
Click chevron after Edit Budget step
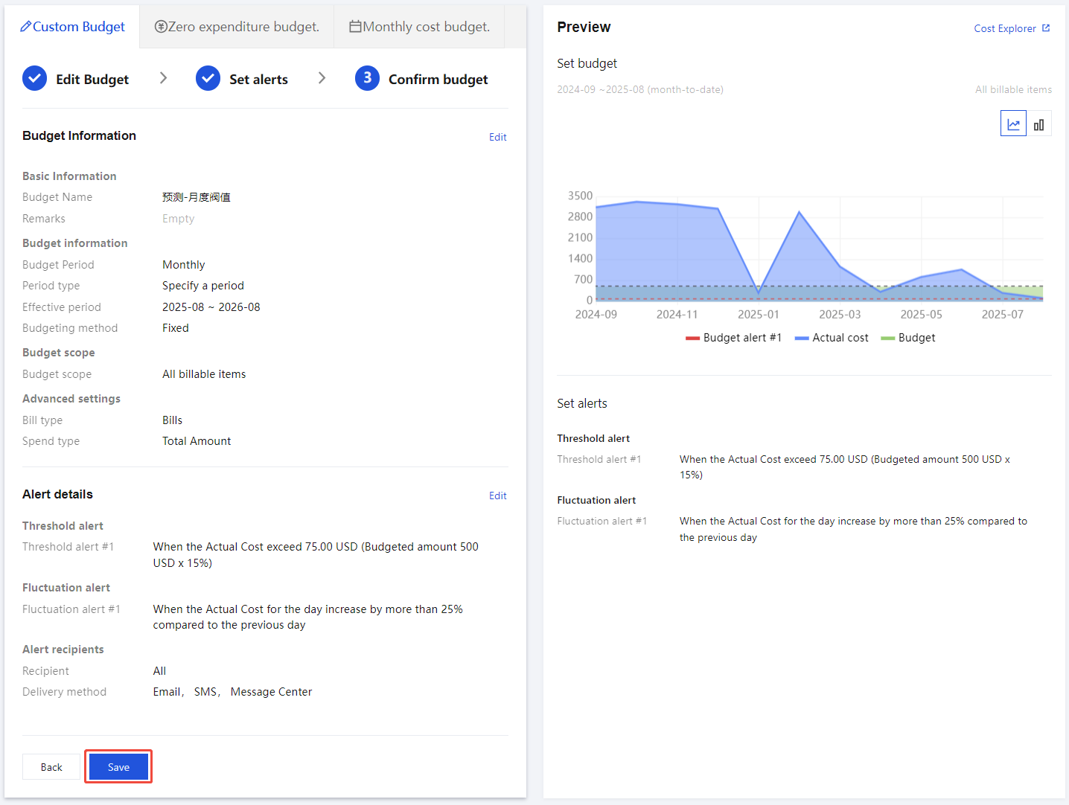coord(164,78)
